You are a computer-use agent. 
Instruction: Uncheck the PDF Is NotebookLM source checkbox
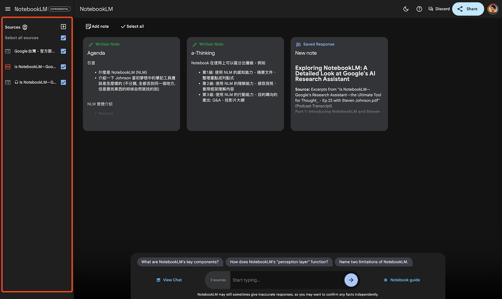coord(63,67)
